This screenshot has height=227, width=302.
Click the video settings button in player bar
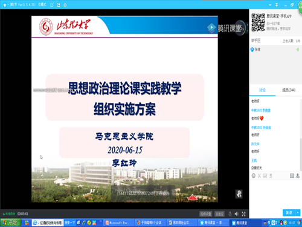pyautogui.click(x=205, y=214)
